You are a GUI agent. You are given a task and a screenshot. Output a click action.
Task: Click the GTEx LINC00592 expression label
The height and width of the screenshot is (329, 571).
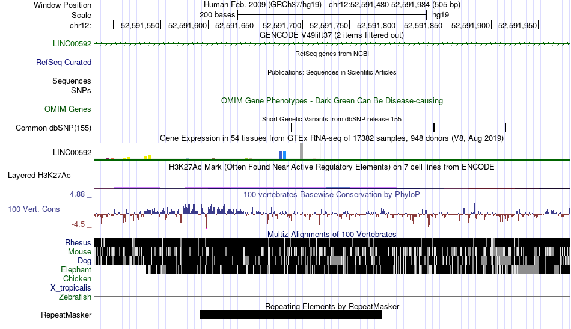point(72,153)
